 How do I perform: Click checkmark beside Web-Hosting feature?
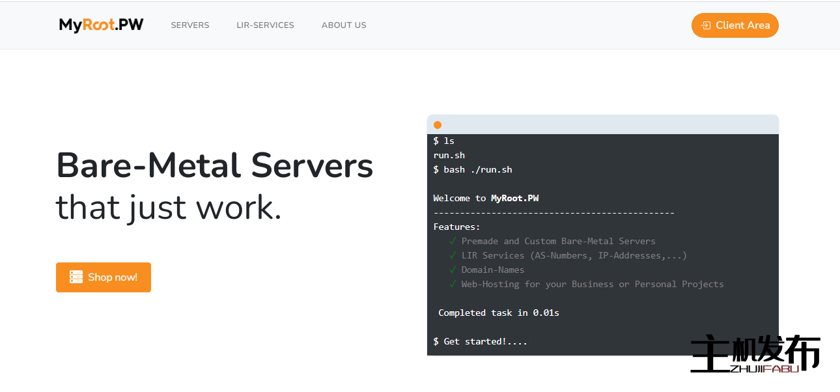tap(453, 284)
